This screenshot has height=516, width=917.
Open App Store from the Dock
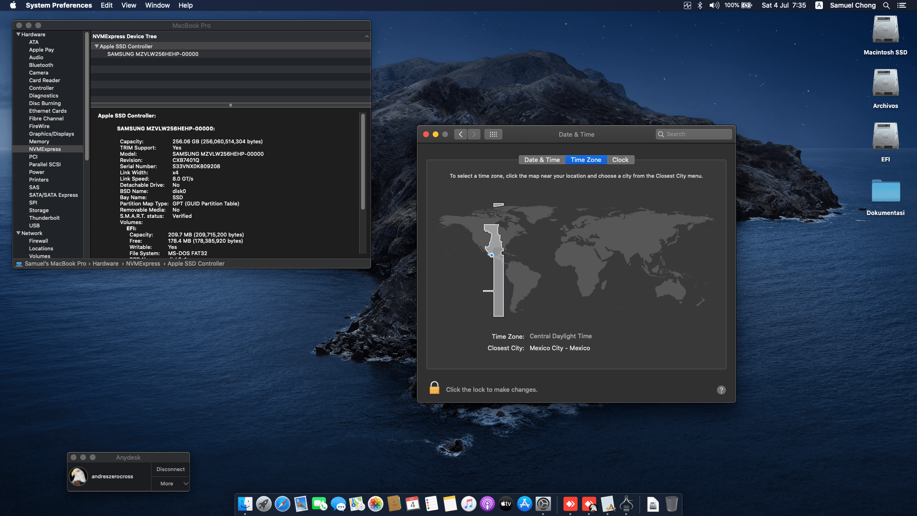(524, 504)
